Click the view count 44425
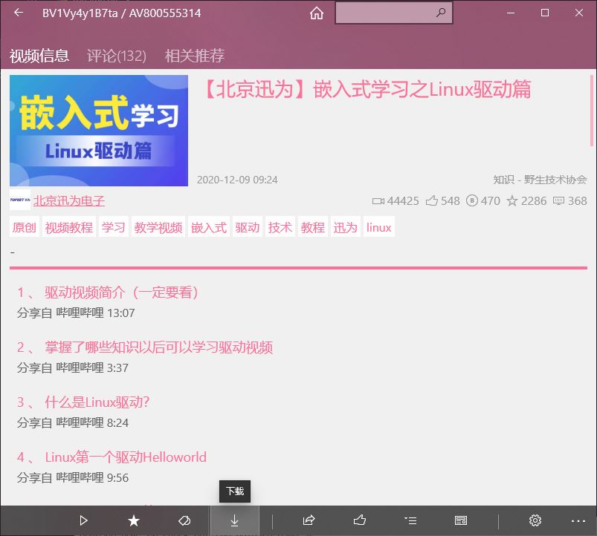 [396, 200]
